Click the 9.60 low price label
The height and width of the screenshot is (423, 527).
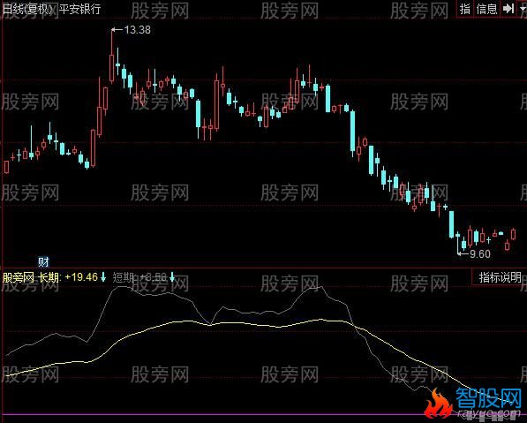(480, 254)
